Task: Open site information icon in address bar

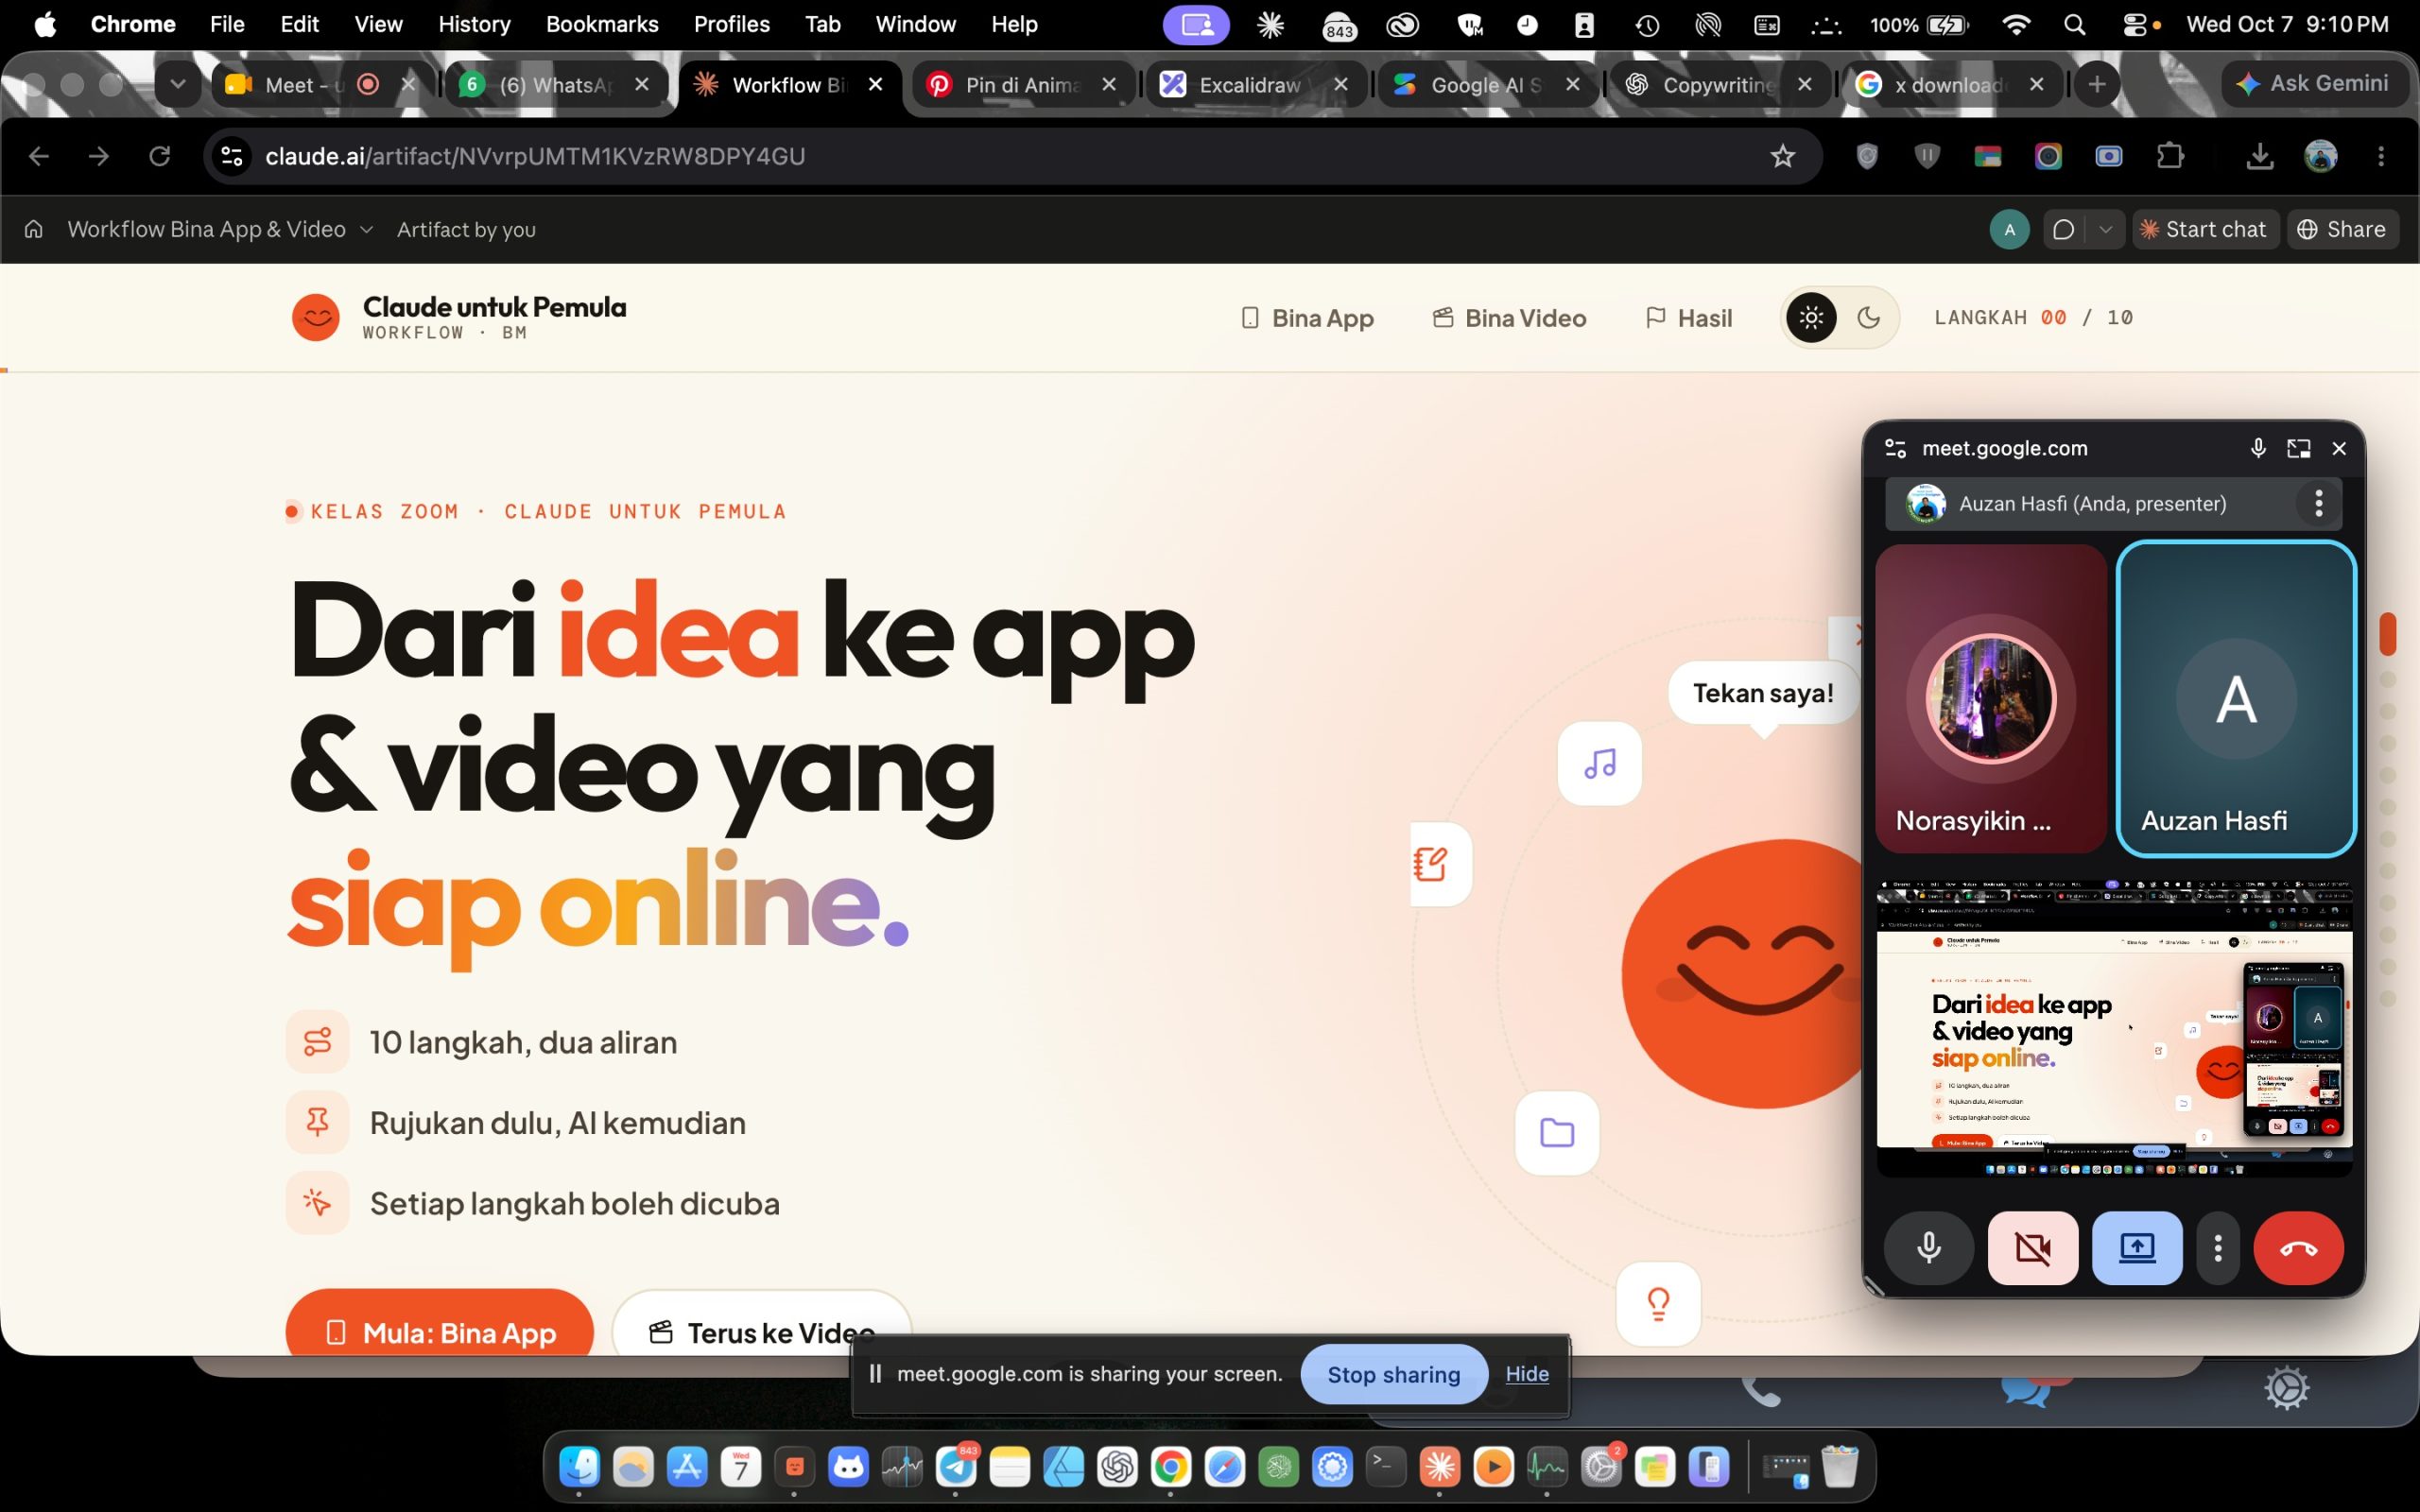Action: pyautogui.click(x=233, y=156)
